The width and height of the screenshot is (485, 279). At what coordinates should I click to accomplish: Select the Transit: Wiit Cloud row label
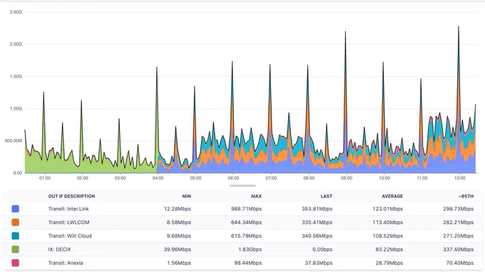(x=70, y=236)
